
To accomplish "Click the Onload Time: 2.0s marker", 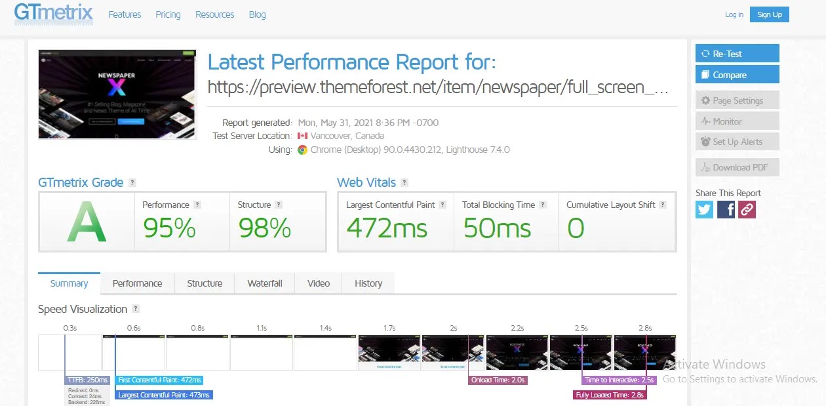I will click(499, 380).
